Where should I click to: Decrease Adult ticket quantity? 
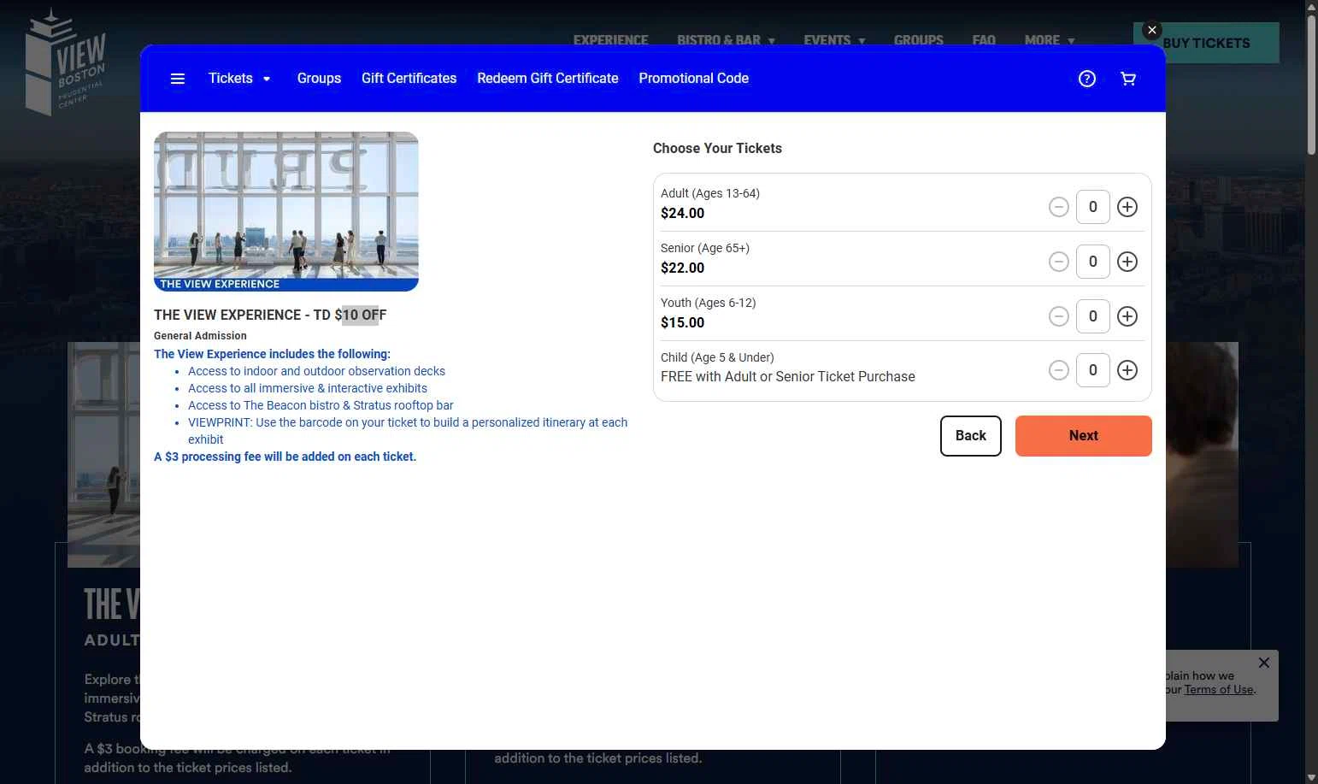point(1059,207)
